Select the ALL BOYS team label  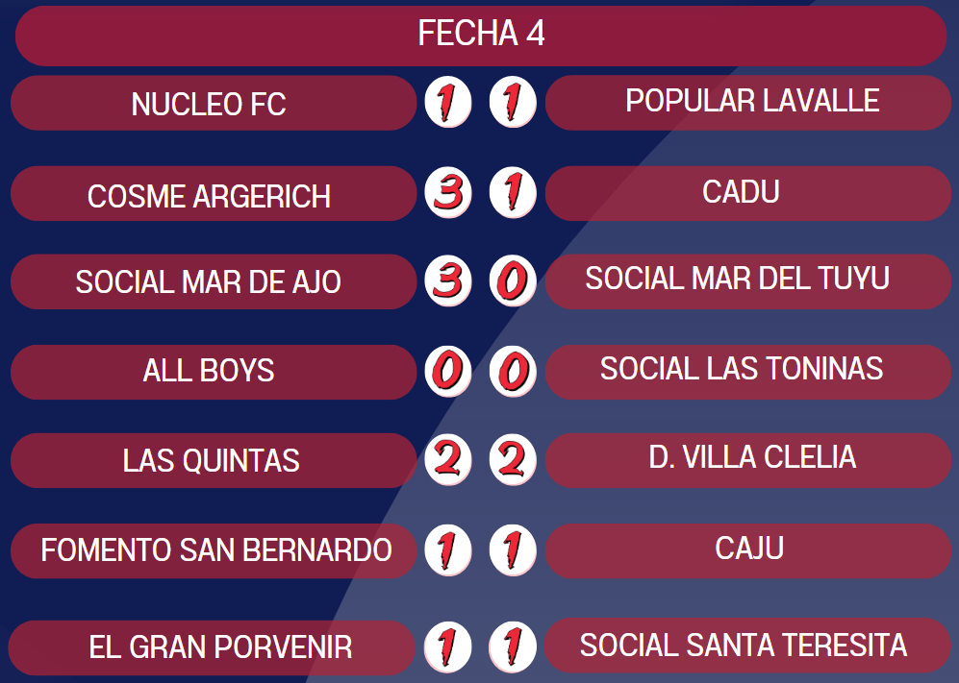pos(210,371)
